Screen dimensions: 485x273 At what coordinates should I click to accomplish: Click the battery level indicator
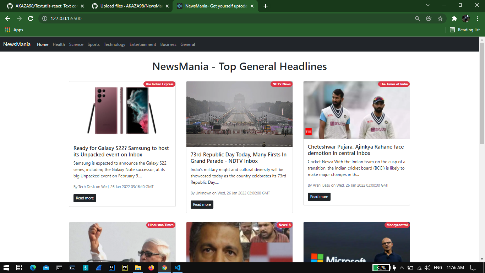click(381, 268)
